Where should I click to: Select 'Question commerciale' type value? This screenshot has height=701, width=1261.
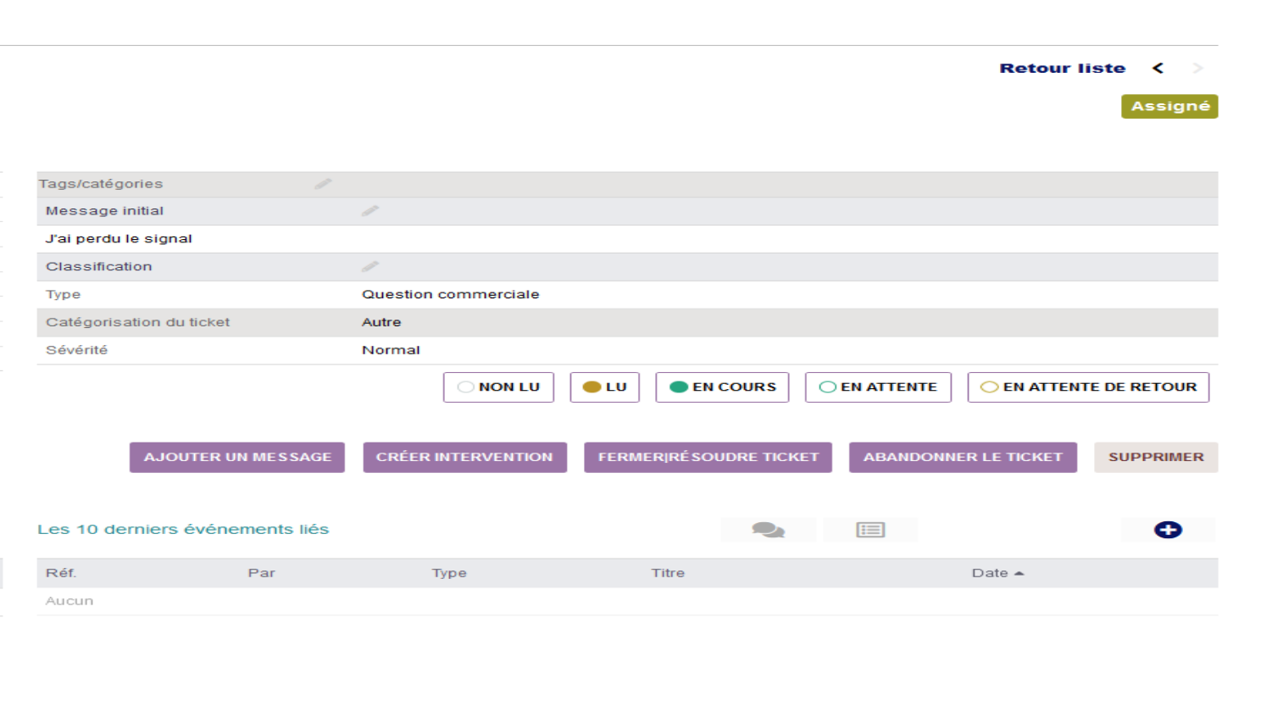(450, 294)
